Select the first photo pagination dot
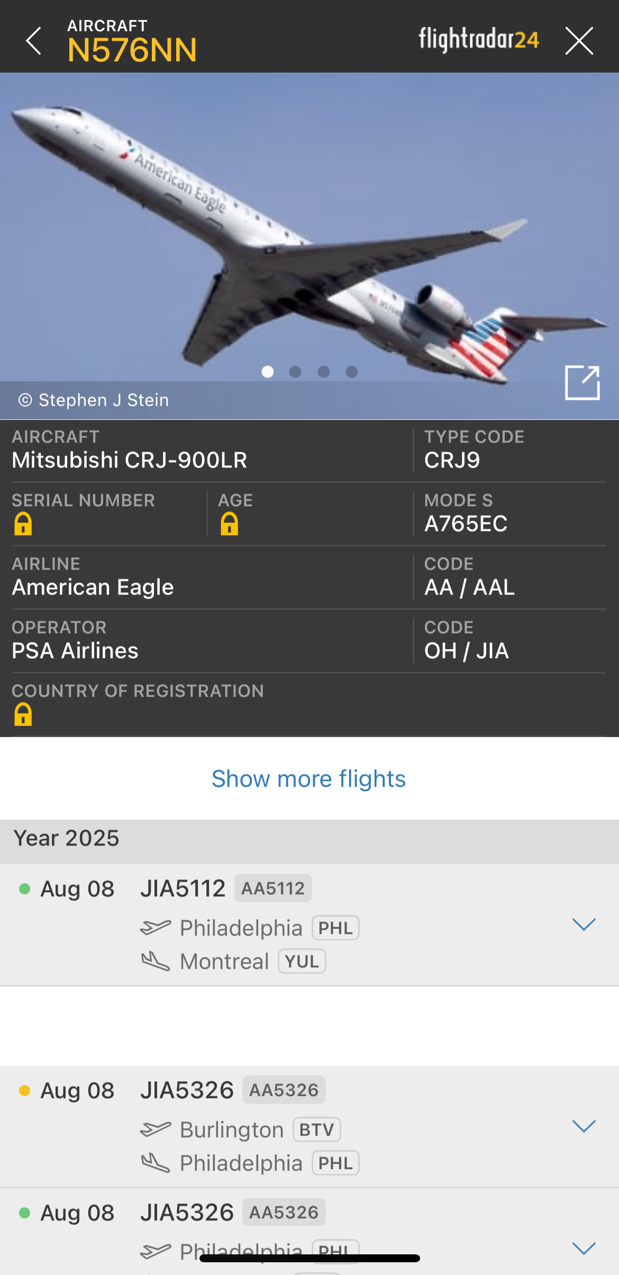The image size is (619, 1275). pyautogui.click(x=268, y=372)
